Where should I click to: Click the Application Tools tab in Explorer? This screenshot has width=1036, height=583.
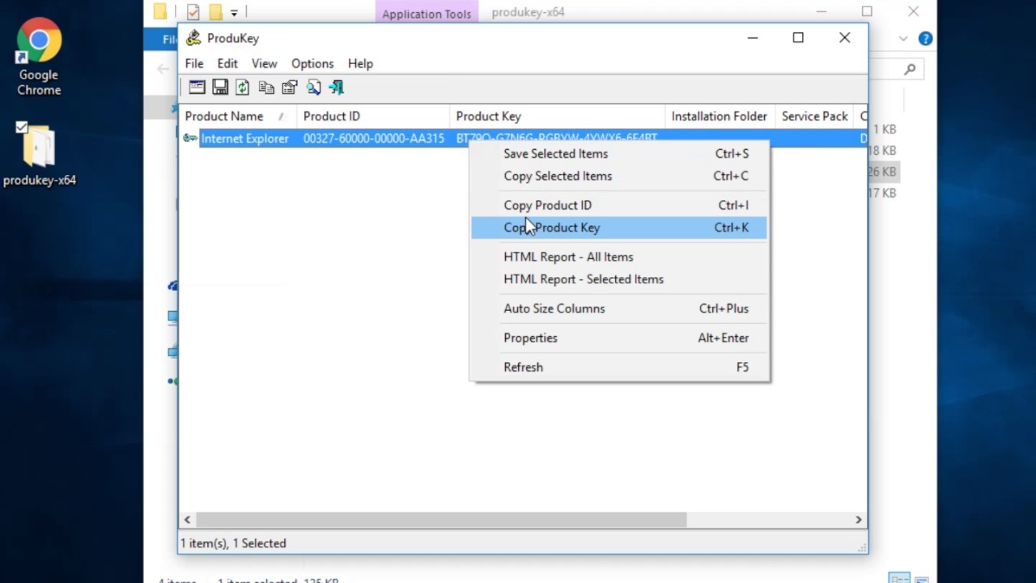[x=427, y=14]
